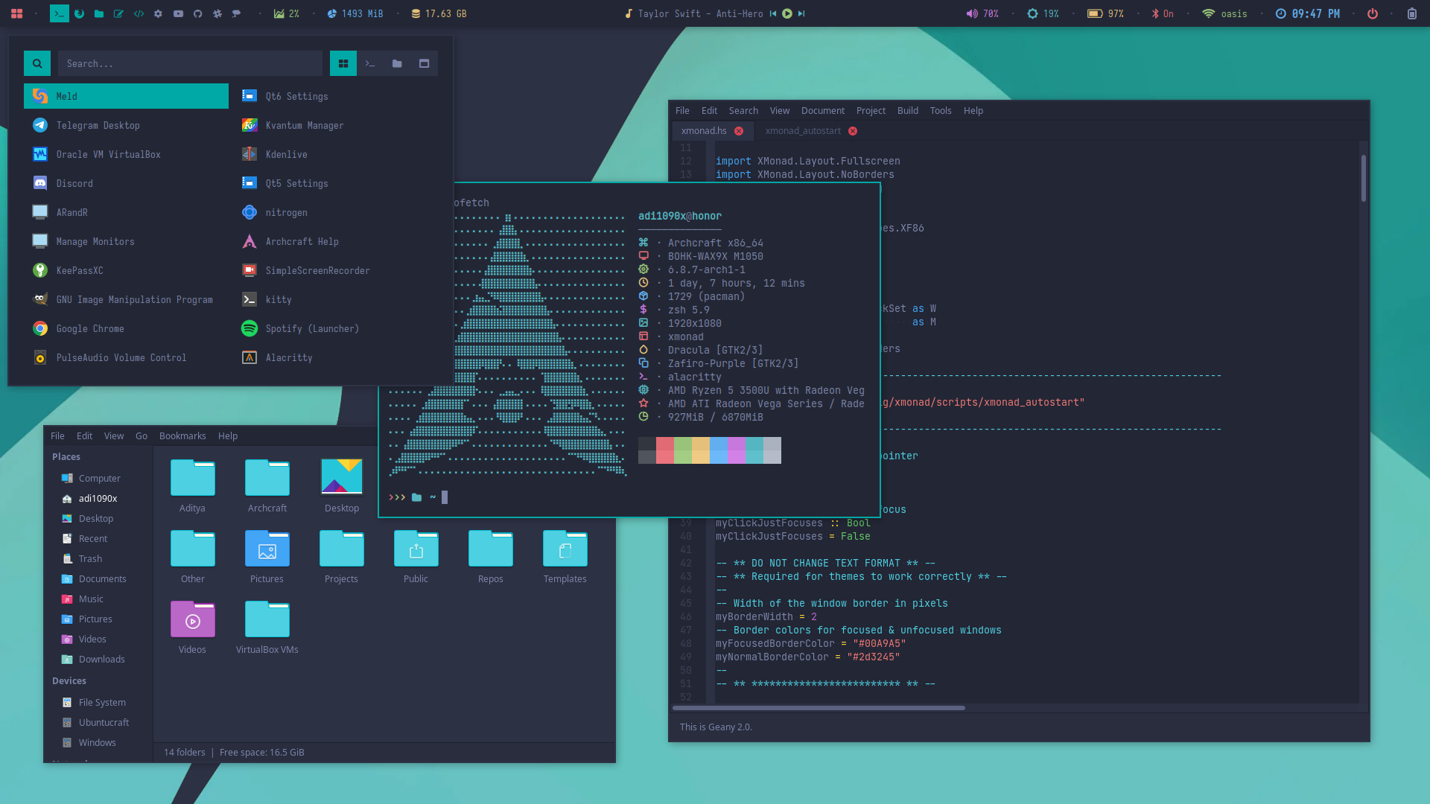Open the Go menu in file manager
1430x804 pixels.
[x=142, y=435]
